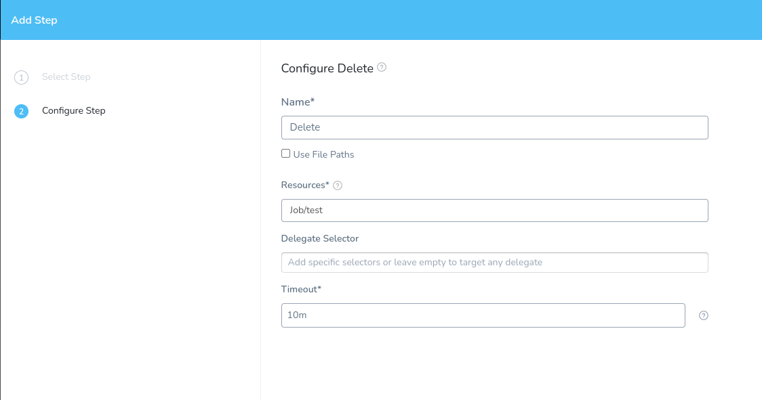Click the Resources field with Job/test
This screenshot has width=762, height=400.
click(494, 210)
